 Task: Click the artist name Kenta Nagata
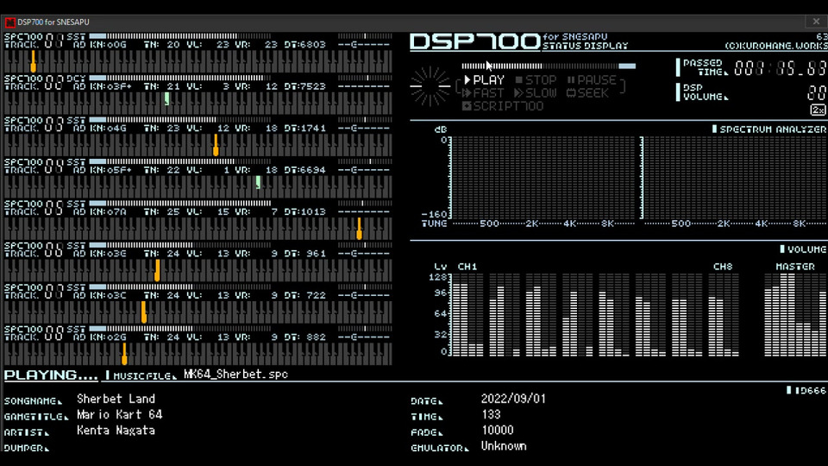(x=116, y=431)
